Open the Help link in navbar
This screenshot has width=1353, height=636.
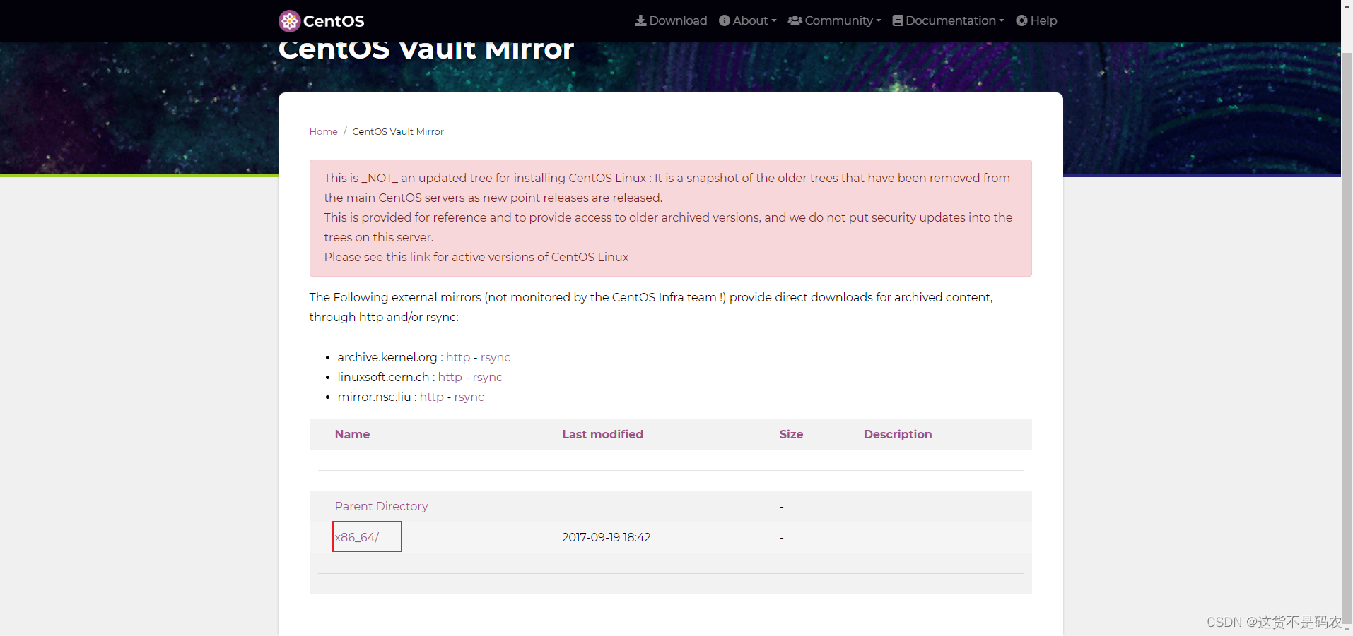[x=1037, y=20]
